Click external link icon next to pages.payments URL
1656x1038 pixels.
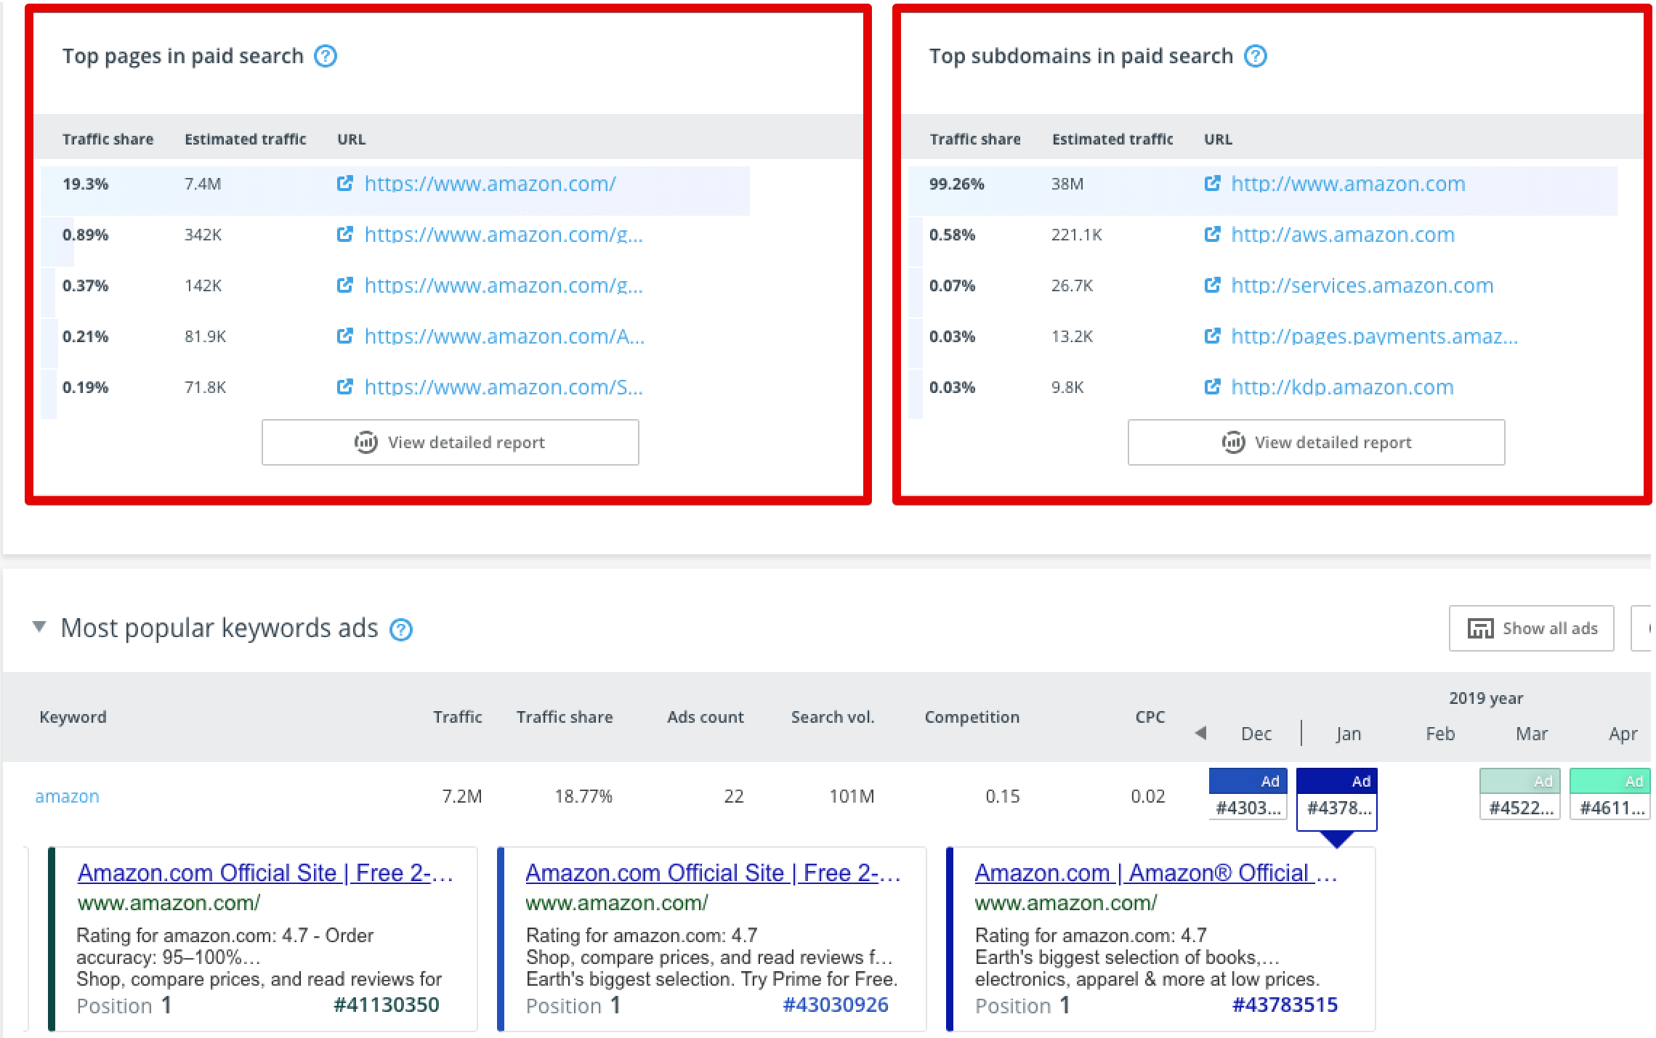tap(1212, 336)
